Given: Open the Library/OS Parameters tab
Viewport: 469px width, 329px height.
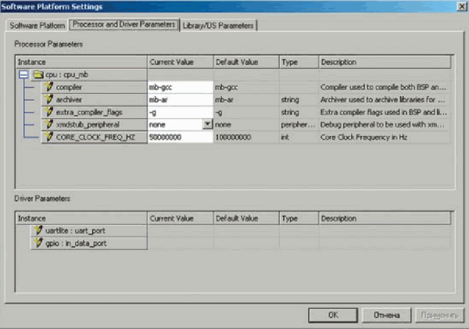Looking at the screenshot, I should point(218,25).
